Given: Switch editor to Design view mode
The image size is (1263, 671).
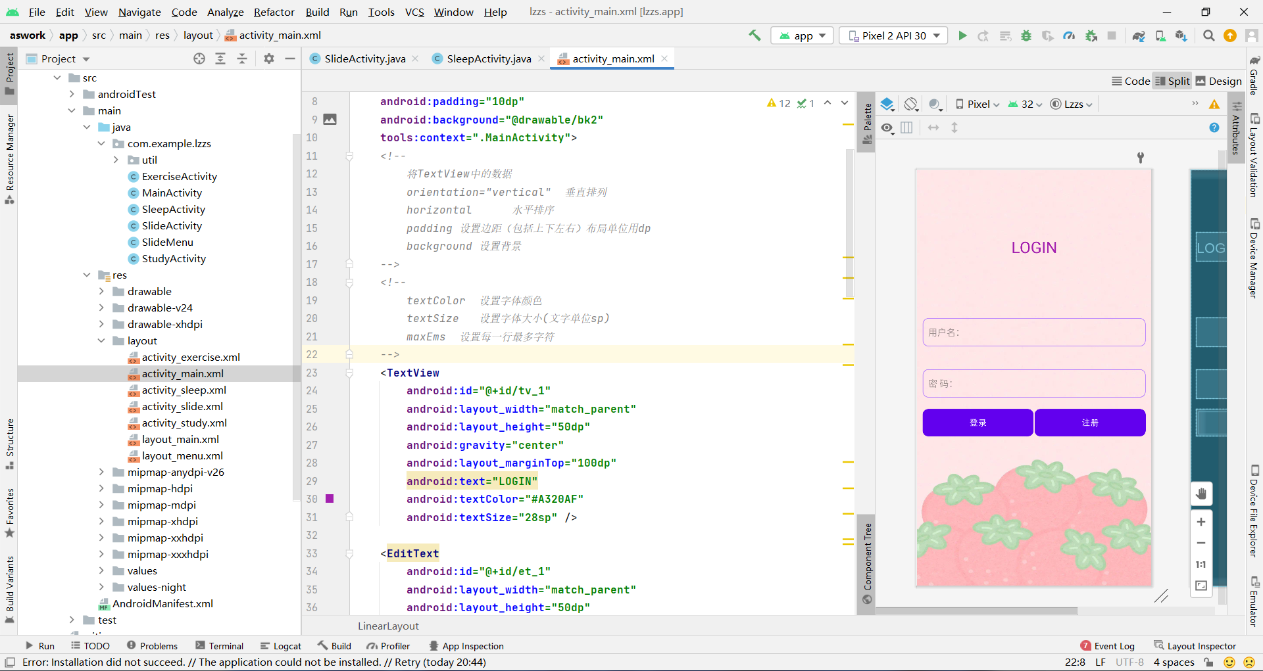Looking at the screenshot, I should [x=1218, y=81].
